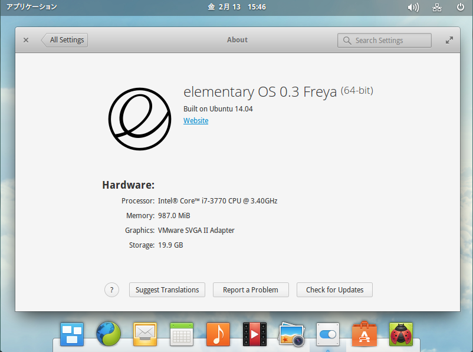This screenshot has width=473, height=352.
Task: Click the Built on Ubuntu 14.04 text
Action: (x=218, y=109)
